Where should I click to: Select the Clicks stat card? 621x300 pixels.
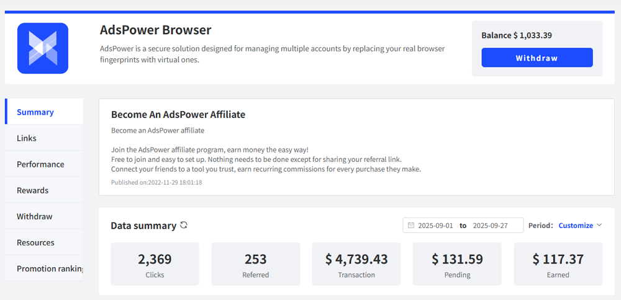(x=155, y=264)
